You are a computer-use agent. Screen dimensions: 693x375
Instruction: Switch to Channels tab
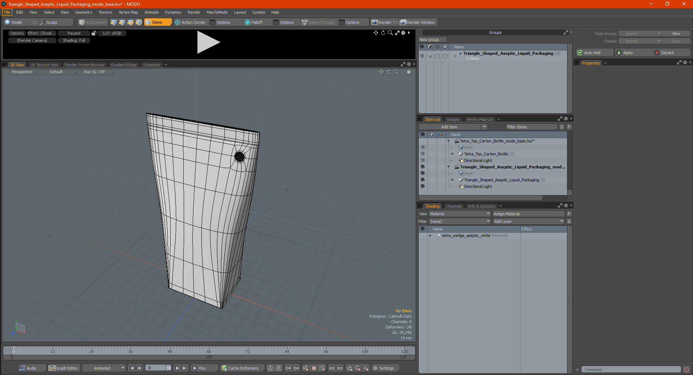454,206
